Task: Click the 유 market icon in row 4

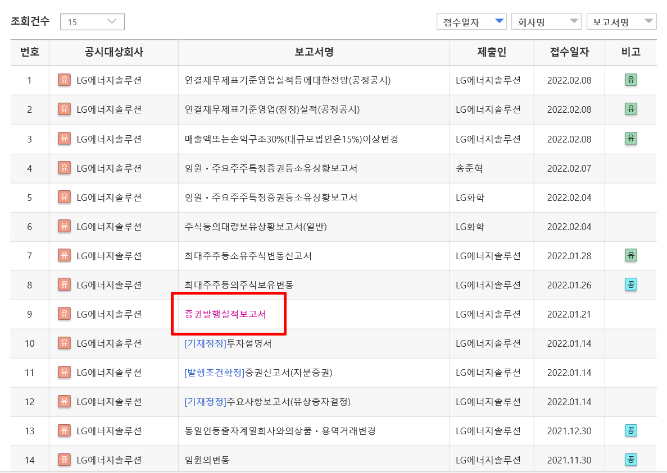Action: [x=64, y=168]
